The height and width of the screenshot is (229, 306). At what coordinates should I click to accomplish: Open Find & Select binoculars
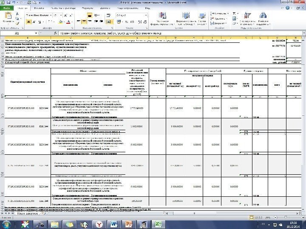click(263, 19)
